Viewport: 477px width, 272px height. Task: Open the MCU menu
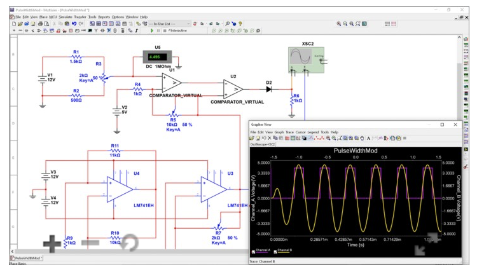click(x=53, y=17)
